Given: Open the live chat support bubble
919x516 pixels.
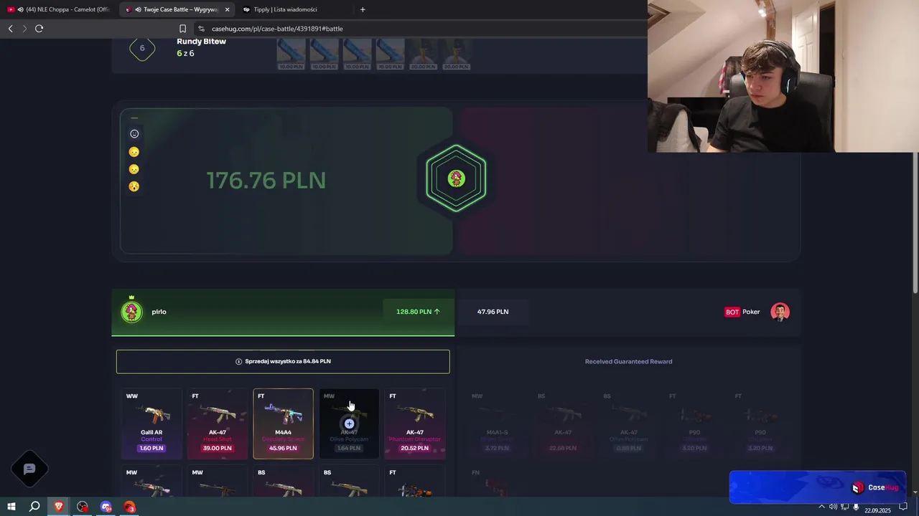Looking at the screenshot, I should [x=29, y=469].
